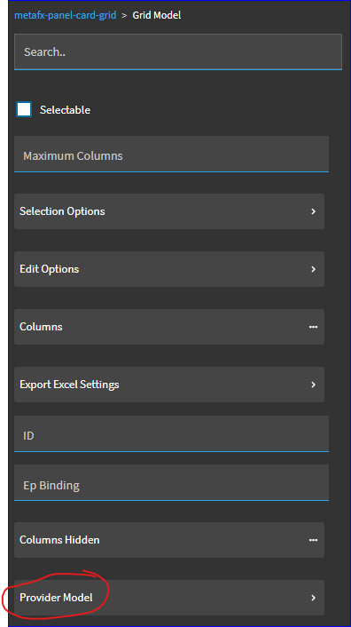Click the Ep Binding input field
This screenshot has width=351, height=627.
(x=172, y=482)
